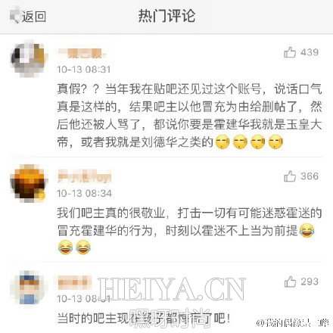This screenshot has height=333, width=333.
Task: Open the comment starting with 当时的吧主
Action: click(144, 318)
